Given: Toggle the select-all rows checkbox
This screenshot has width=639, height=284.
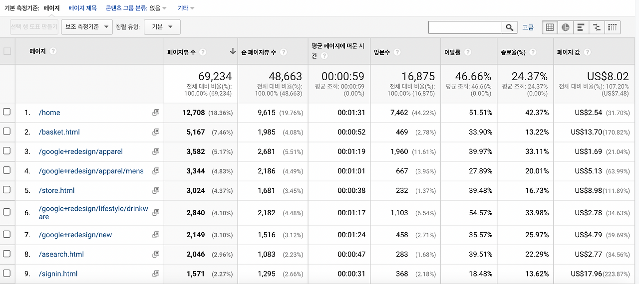Looking at the screenshot, I should pyautogui.click(x=7, y=51).
